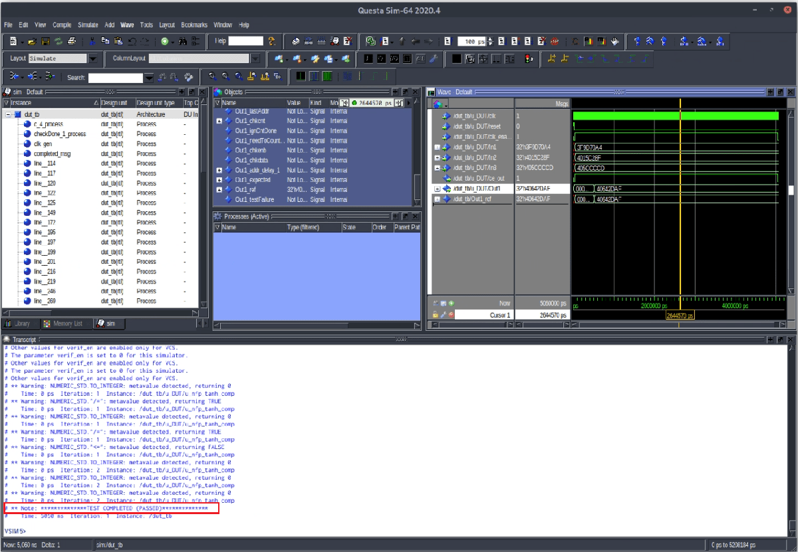Open the Simulate menu
Image resolution: width=798 pixels, height=552 pixels.
tap(88, 25)
